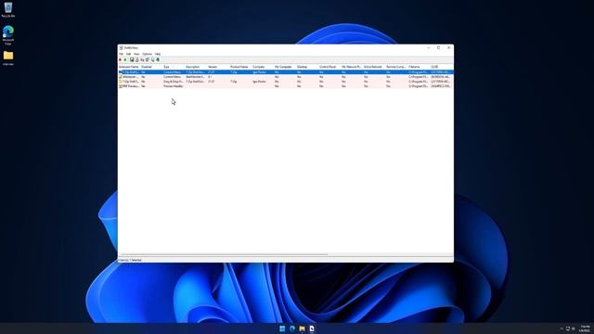Click the taskbar clock and date
Image resolution: width=594 pixels, height=334 pixels.
pos(585,328)
